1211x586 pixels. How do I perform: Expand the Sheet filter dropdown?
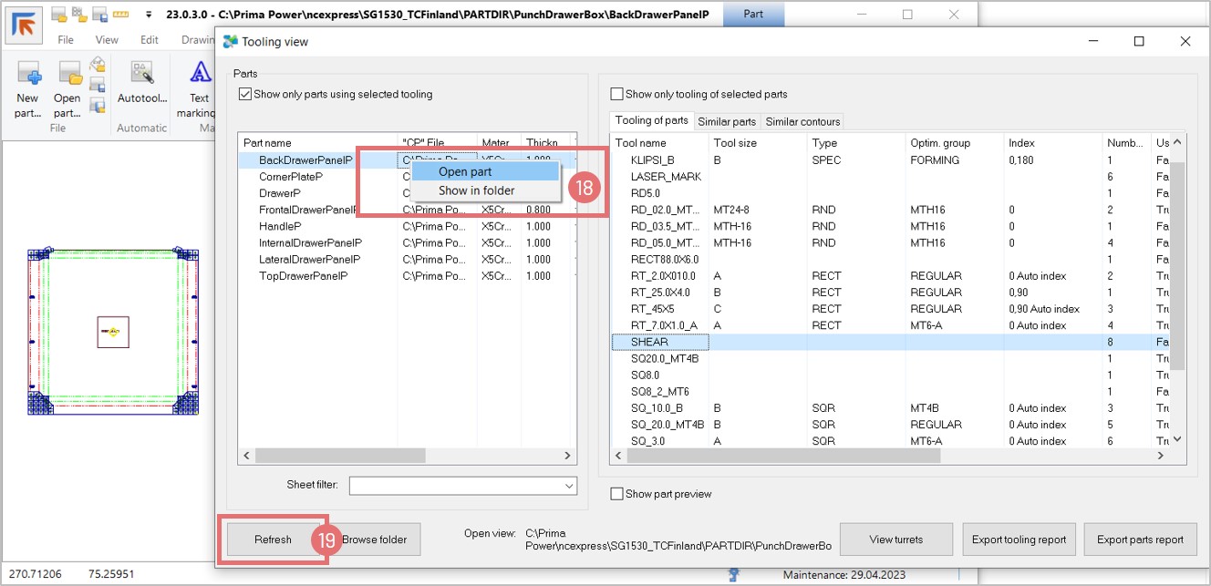click(569, 486)
